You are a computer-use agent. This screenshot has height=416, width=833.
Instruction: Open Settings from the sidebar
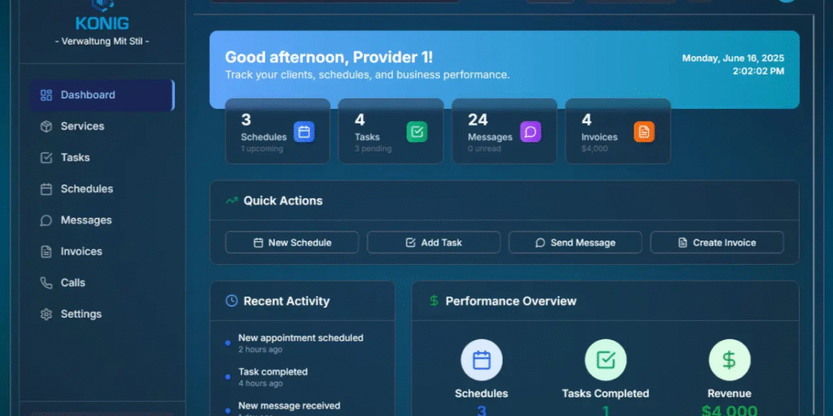click(x=81, y=314)
